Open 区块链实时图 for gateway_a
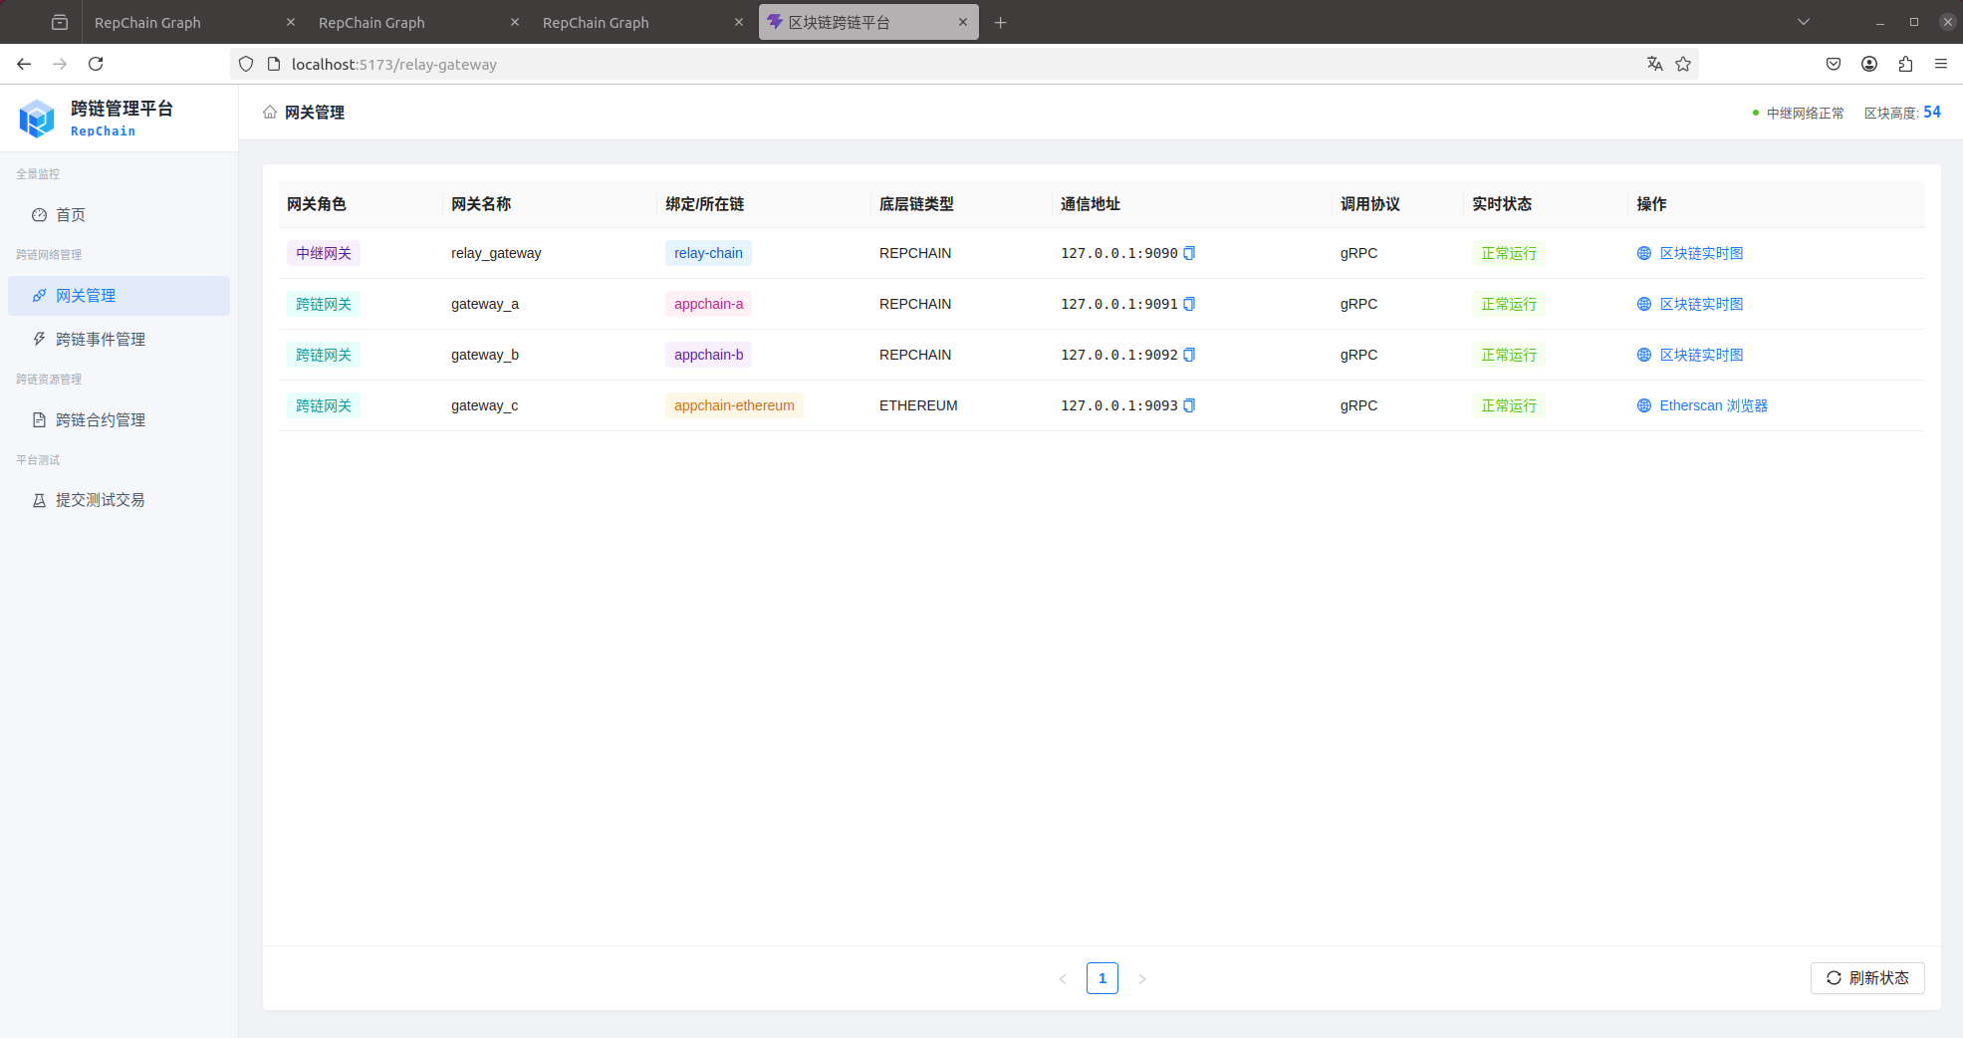 1690,304
